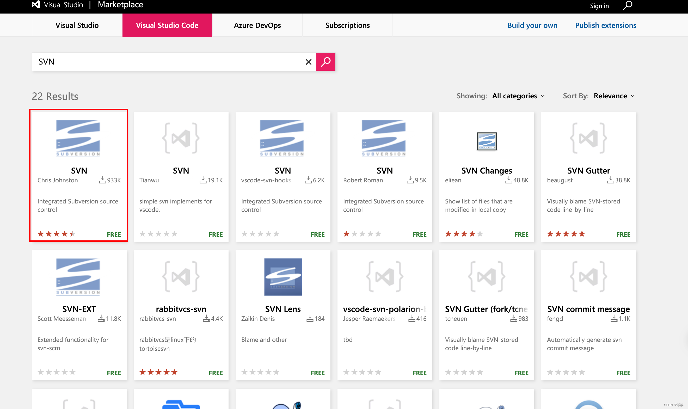Screen dimensions: 688x409
Task: Open the rabbitvcs-svn extension title
Action: [181, 309]
